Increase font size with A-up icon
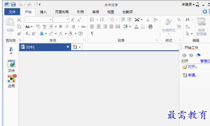Viewport: 210px width, 126px height. (x=73, y=20)
